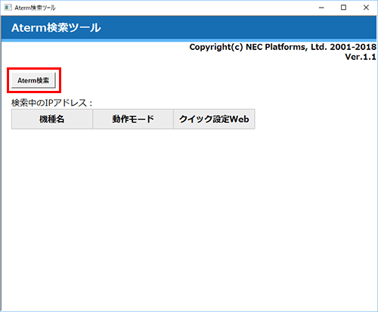The height and width of the screenshot is (312, 378).
Task: Click the Aterm検索 button
Action: click(x=33, y=80)
